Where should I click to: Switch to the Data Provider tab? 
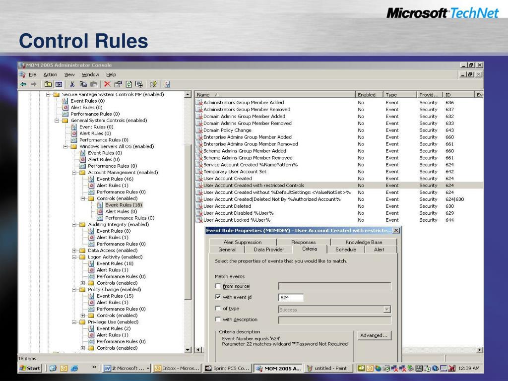268,250
